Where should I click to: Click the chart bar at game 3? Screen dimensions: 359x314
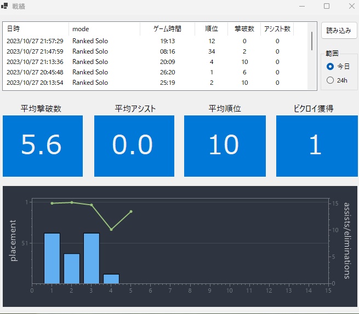tap(92, 258)
